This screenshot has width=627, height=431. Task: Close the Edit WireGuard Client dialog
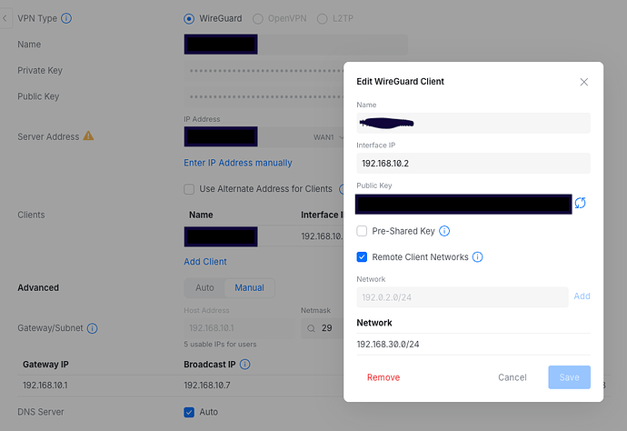pos(584,82)
